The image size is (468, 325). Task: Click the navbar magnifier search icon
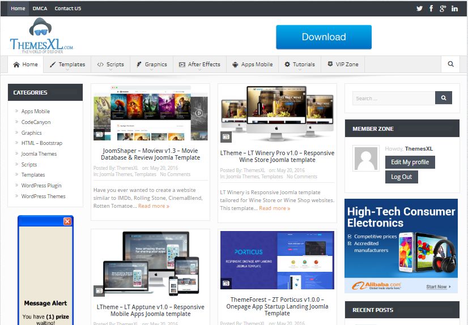(450, 64)
